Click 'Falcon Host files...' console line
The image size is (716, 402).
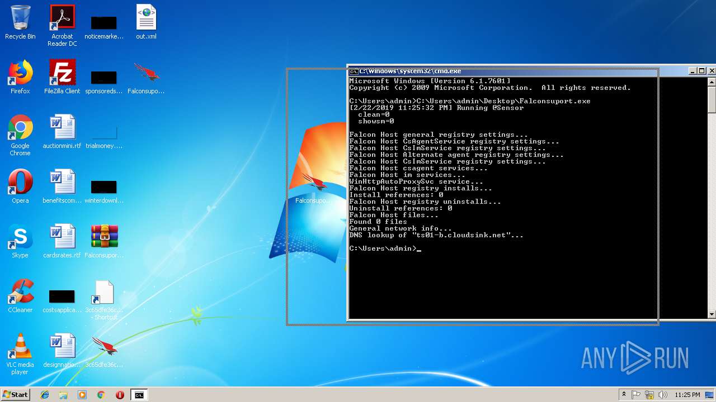click(x=394, y=215)
